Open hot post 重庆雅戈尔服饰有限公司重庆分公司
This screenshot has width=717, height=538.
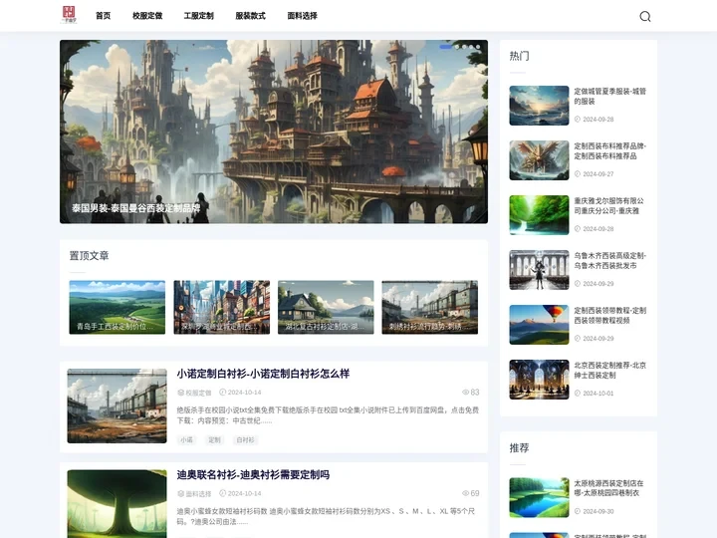pos(609,206)
